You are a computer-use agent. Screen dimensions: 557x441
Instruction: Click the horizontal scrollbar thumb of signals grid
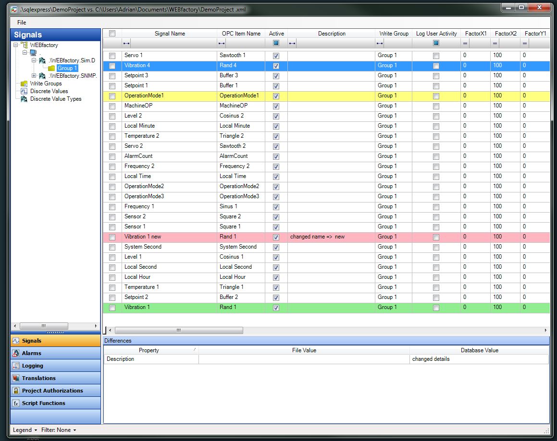pyautogui.click(x=179, y=330)
